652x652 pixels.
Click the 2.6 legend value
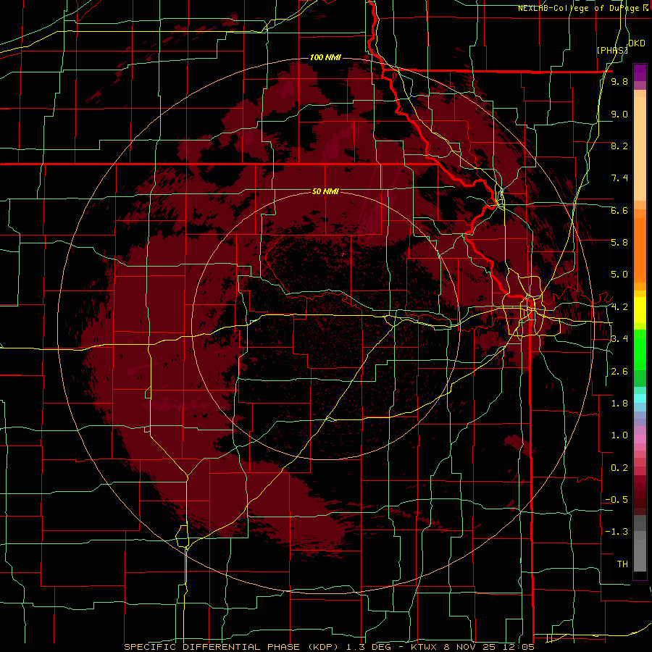pos(619,372)
